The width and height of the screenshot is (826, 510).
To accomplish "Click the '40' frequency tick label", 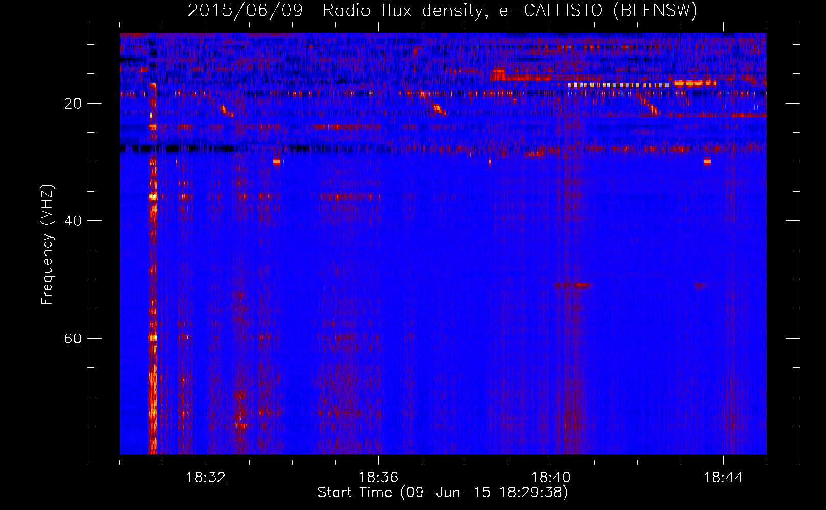I will (x=73, y=221).
